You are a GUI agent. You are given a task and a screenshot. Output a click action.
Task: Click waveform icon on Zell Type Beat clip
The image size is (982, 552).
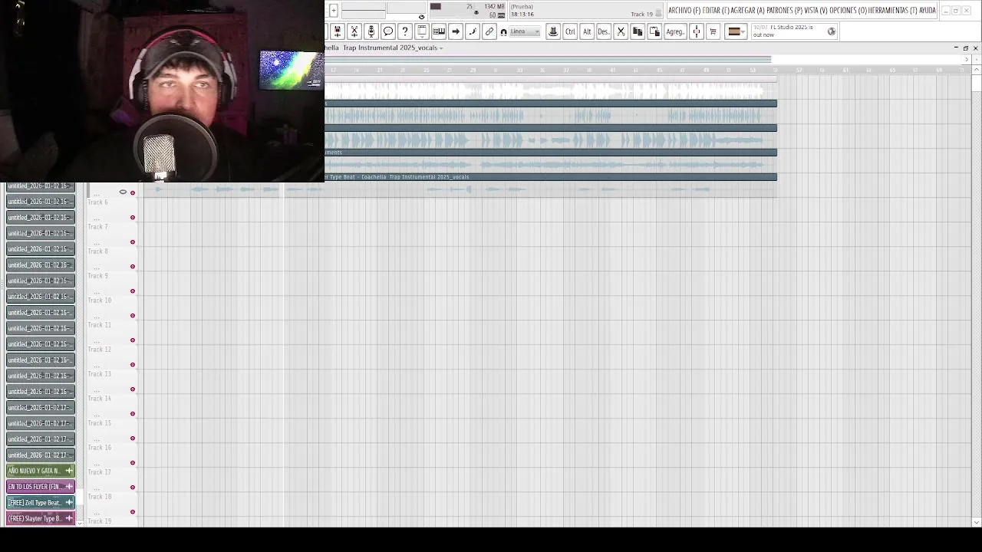pyautogui.click(x=69, y=503)
